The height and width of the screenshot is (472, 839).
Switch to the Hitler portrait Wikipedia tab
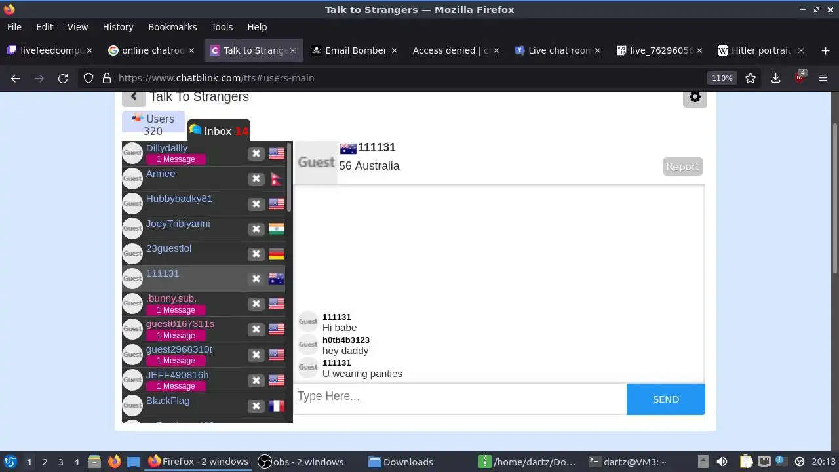tap(760, 50)
